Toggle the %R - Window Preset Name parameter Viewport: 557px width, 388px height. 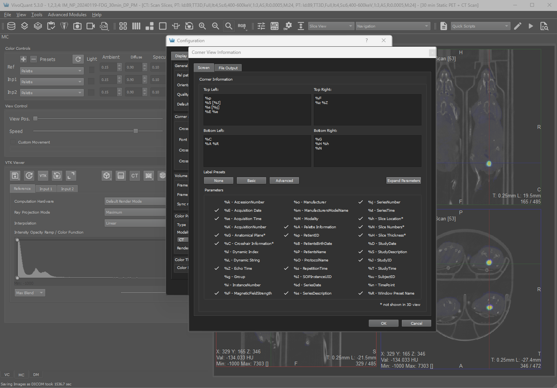coord(391,293)
